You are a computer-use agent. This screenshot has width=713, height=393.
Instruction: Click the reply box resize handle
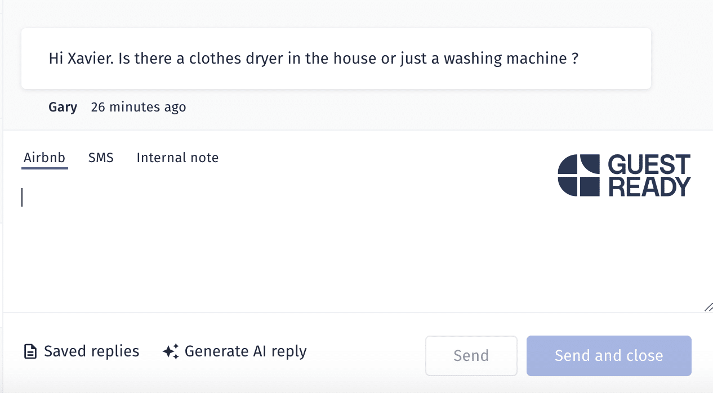708,307
